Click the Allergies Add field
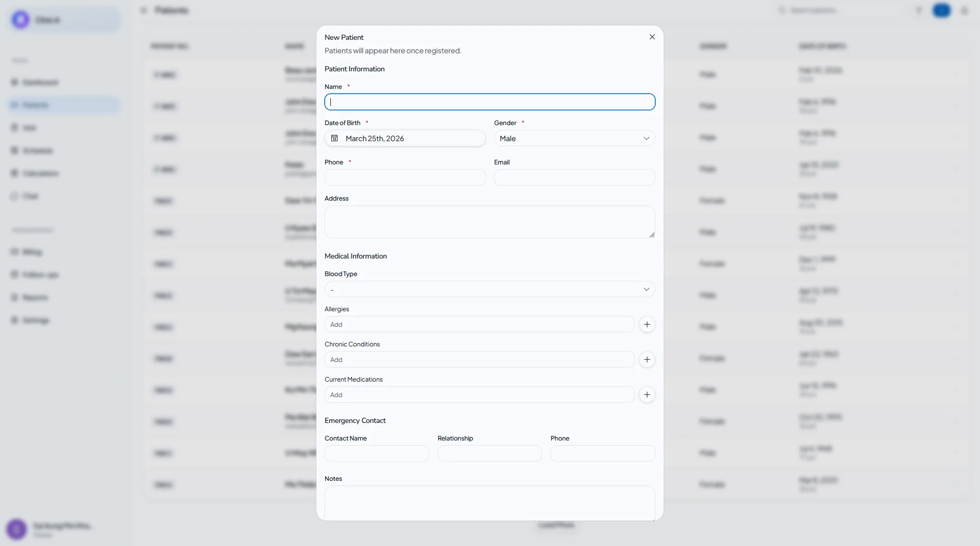 479,324
